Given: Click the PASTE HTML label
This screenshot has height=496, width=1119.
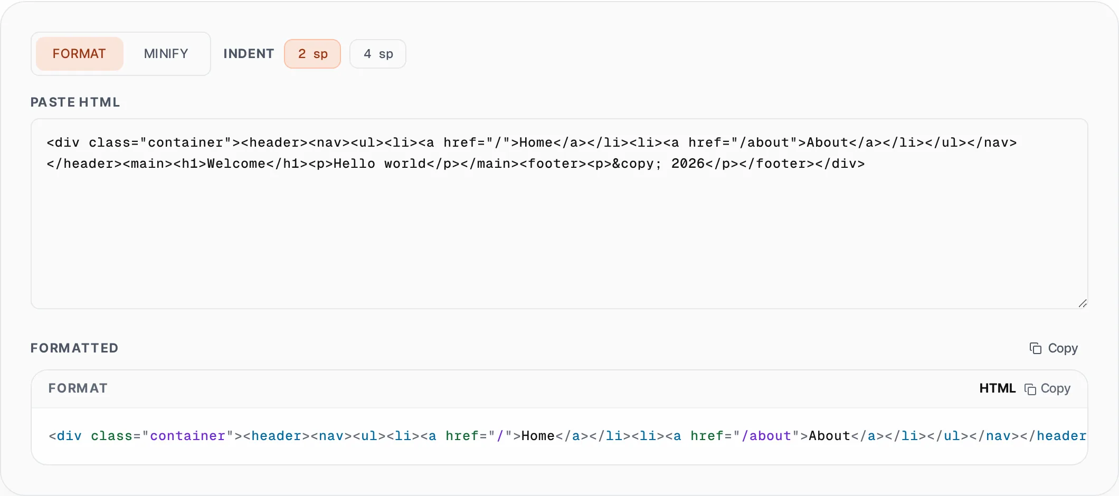Looking at the screenshot, I should (75, 102).
